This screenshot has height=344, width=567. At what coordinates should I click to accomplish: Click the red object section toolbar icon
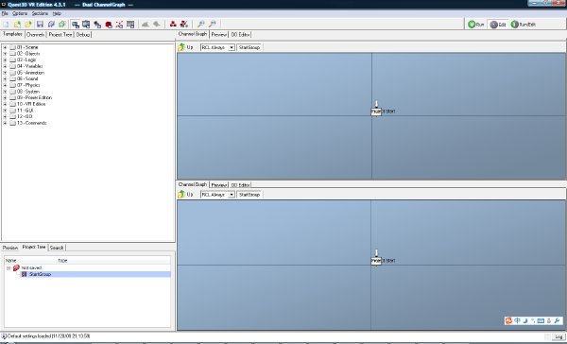[x=109, y=25]
